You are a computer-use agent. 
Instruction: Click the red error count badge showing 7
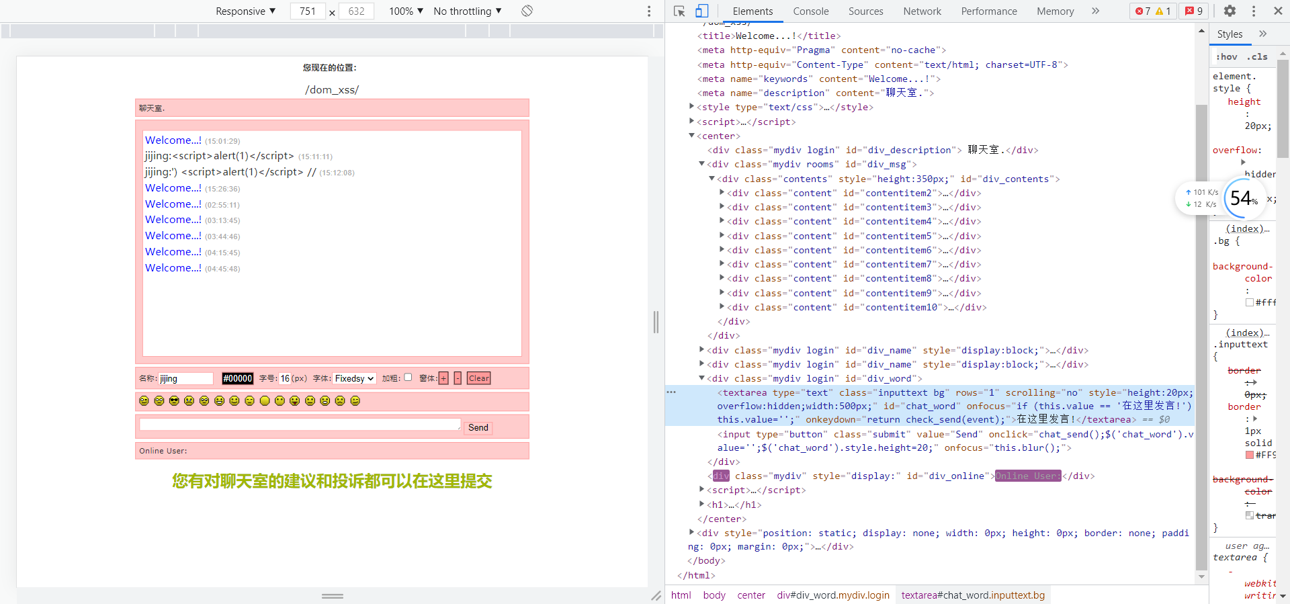1143,11
